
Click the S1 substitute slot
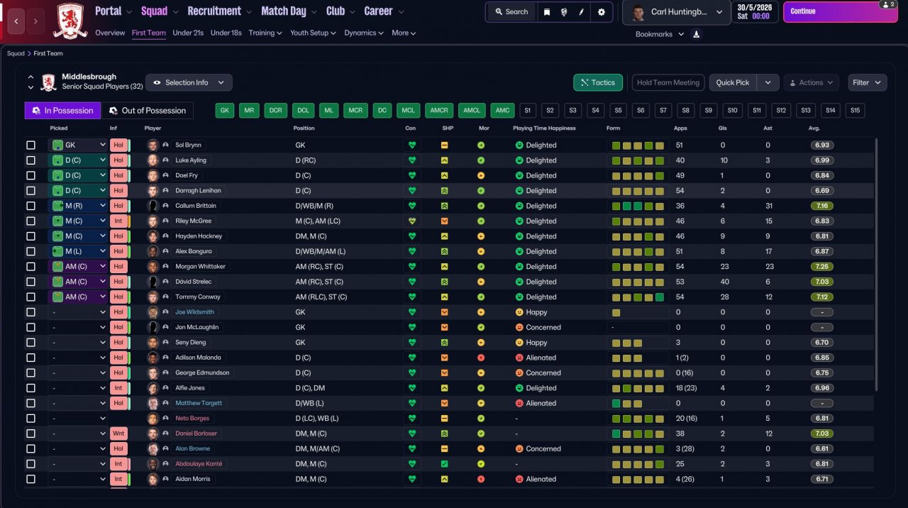coord(527,111)
